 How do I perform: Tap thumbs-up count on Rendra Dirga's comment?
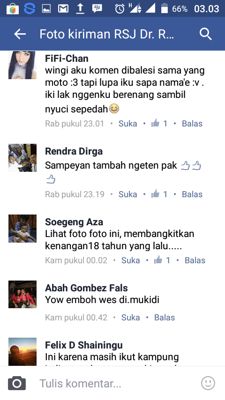pos(159,194)
